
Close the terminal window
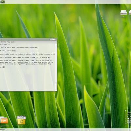click(x=55, y=39)
